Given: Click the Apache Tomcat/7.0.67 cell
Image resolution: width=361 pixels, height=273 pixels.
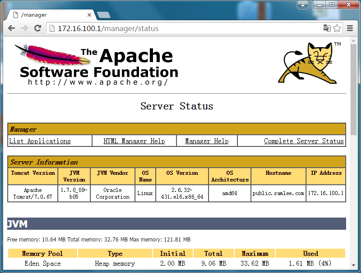Looking at the screenshot, I should point(32,193).
